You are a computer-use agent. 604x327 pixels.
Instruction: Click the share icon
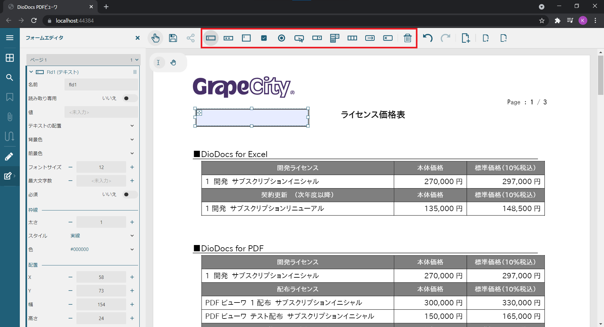tap(191, 38)
